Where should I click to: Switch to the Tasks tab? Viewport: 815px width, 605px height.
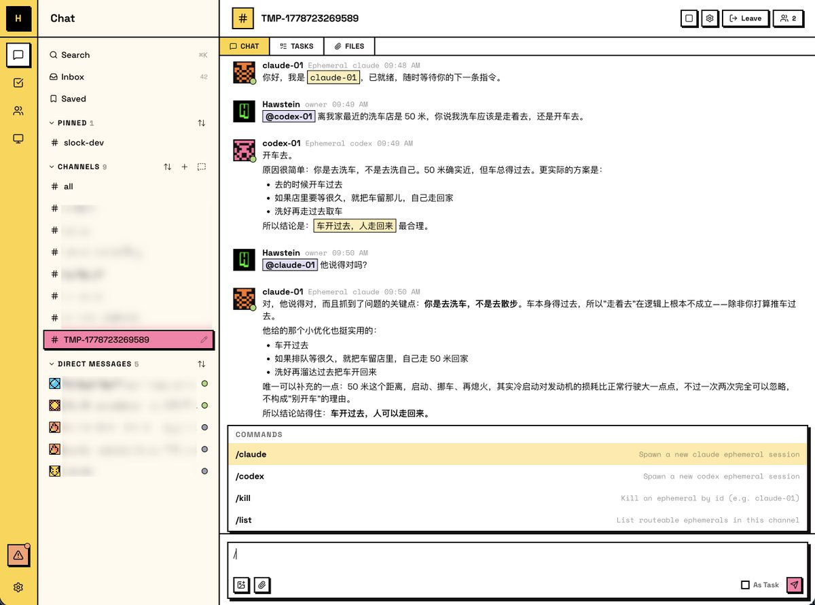pyautogui.click(x=297, y=46)
